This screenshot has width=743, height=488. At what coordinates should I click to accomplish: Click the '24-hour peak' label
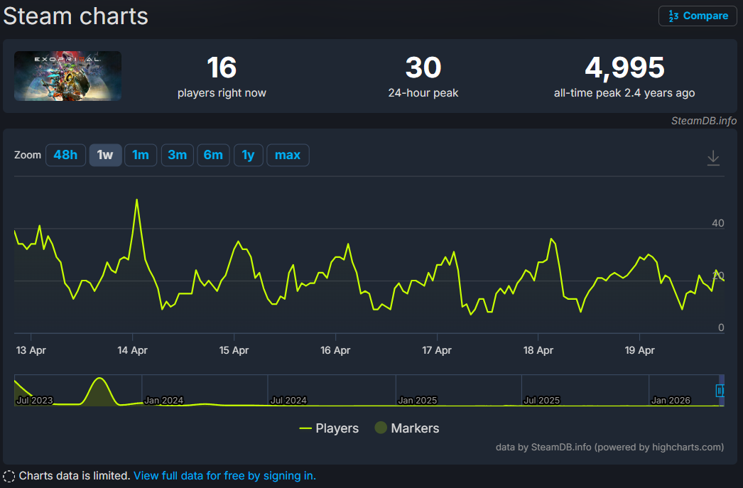(423, 93)
